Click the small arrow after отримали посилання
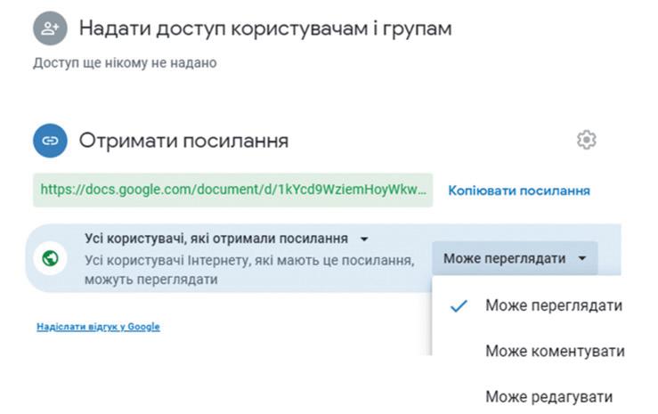 (364, 239)
